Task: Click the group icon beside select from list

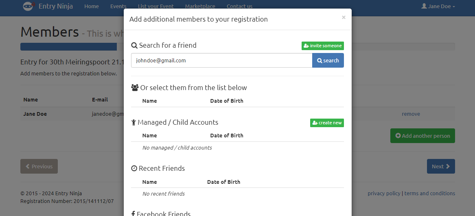Action: [135, 88]
